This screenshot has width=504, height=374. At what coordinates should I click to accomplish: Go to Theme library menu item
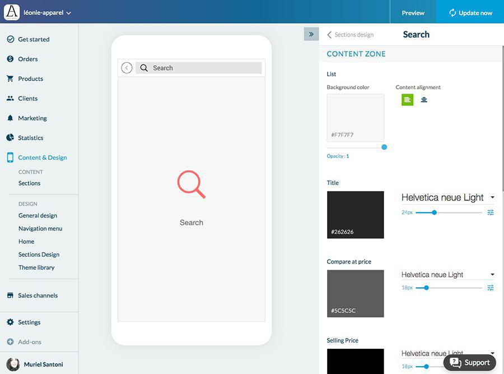36,267
